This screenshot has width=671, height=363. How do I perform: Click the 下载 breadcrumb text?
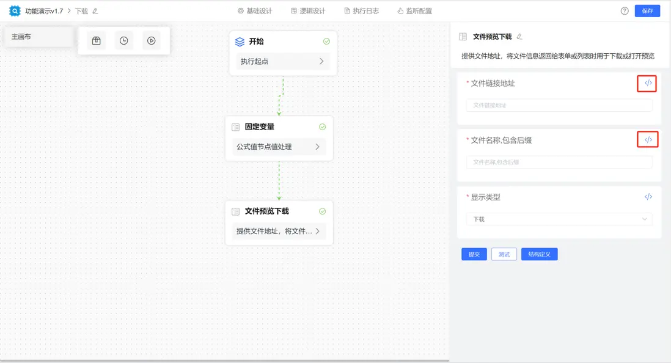click(81, 11)
